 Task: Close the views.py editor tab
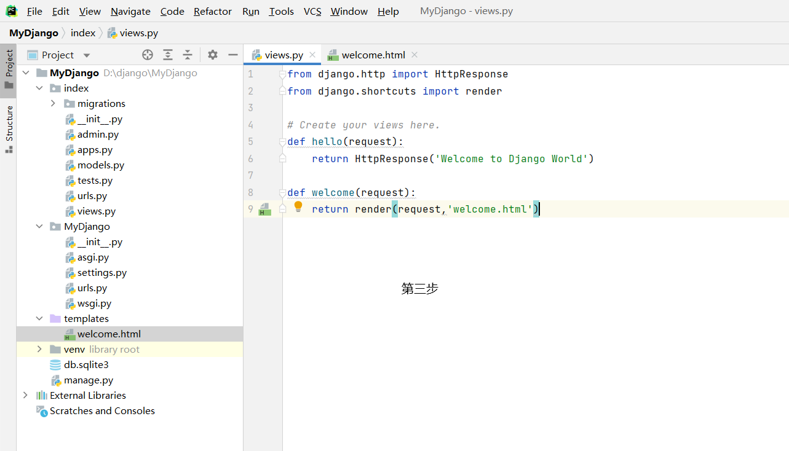pyautogui.click(x=312, y=55)
